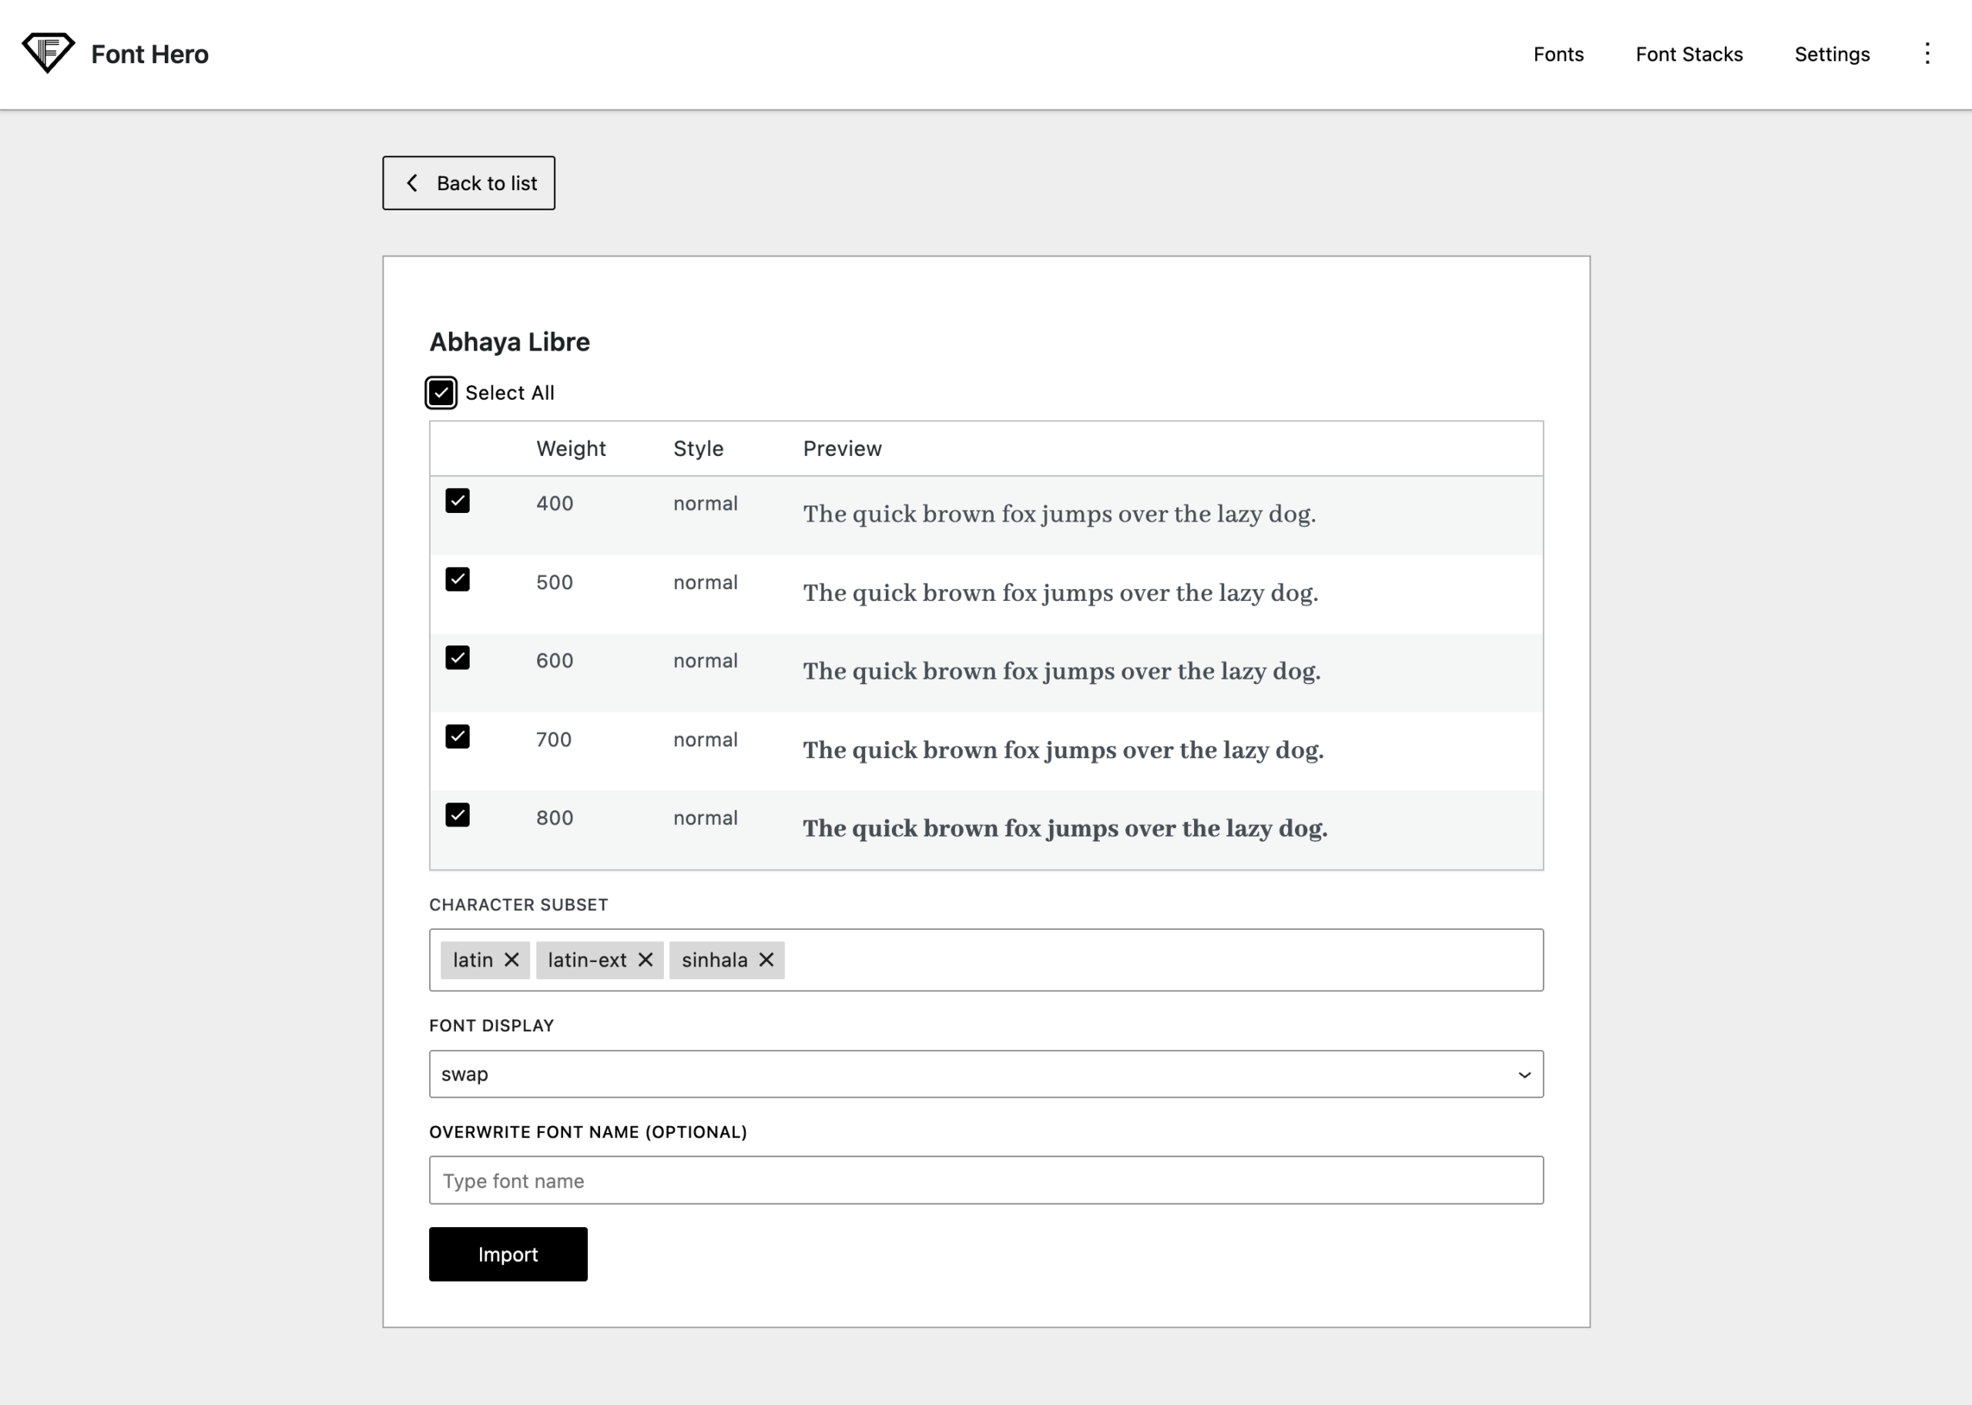Open the three-dot more options menu
The image size is (1972, 1405).
tap(1926, 54)
